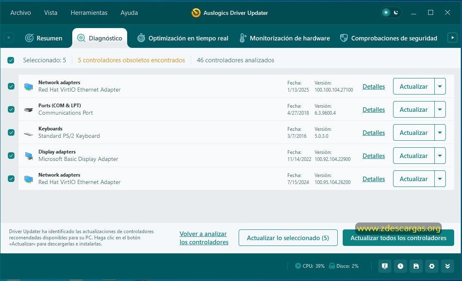Select the Diagnóstico tab

tap(100, 38)
